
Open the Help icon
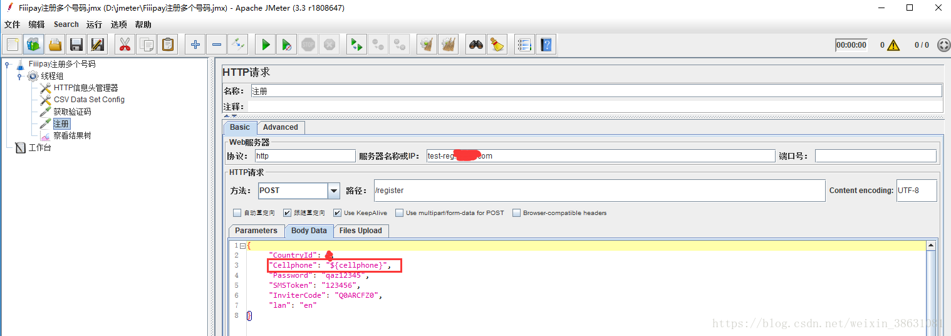tap(546, 45)
